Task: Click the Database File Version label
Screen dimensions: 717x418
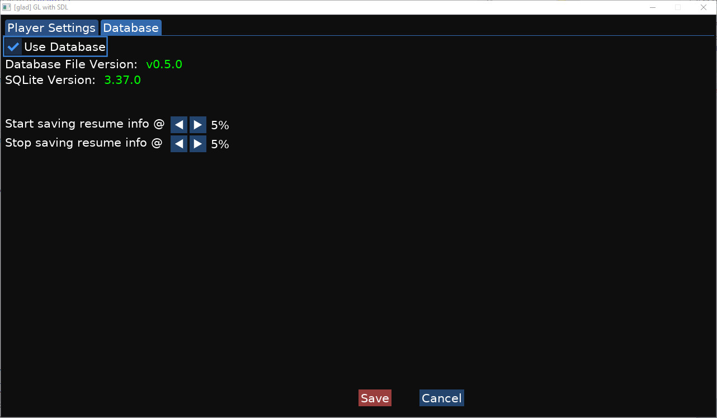Action: coord(71,64)
